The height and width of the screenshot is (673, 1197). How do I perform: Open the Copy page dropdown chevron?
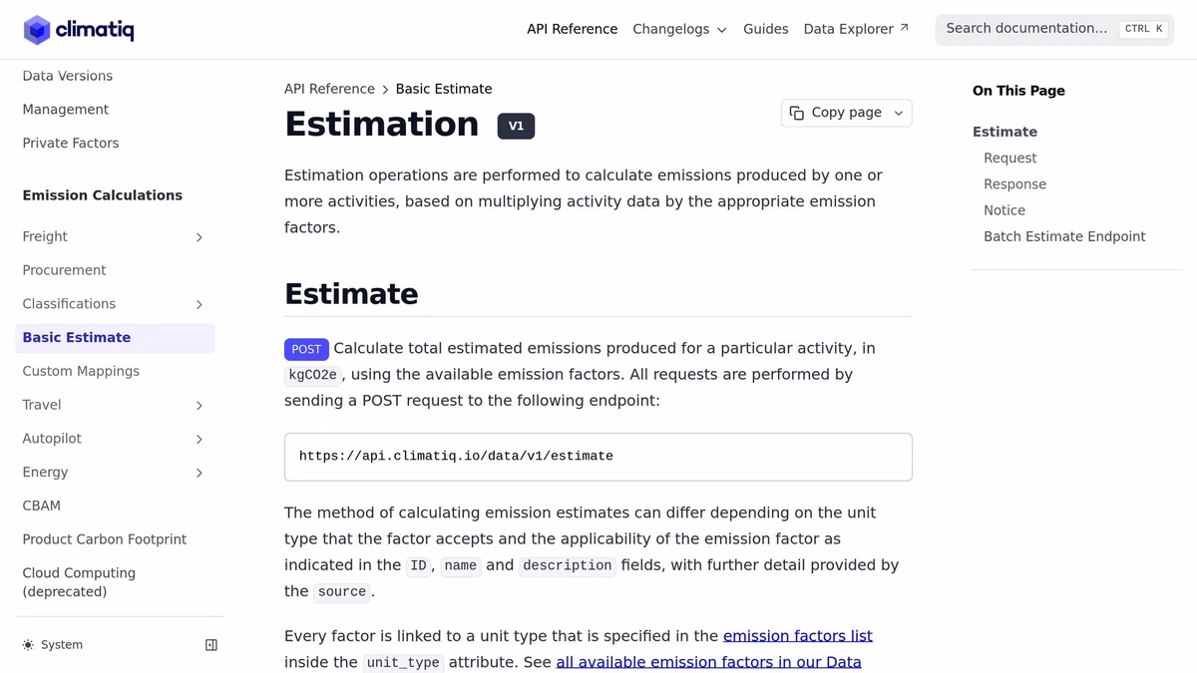click(x=897, y=113)
